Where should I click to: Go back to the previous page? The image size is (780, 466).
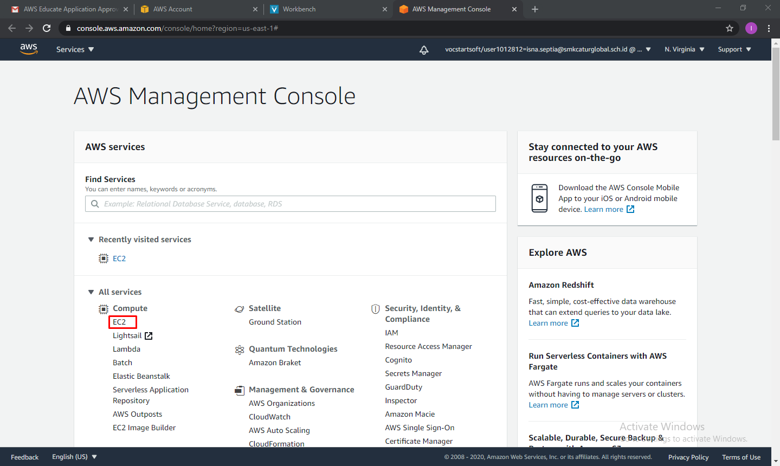coord(12,28)
